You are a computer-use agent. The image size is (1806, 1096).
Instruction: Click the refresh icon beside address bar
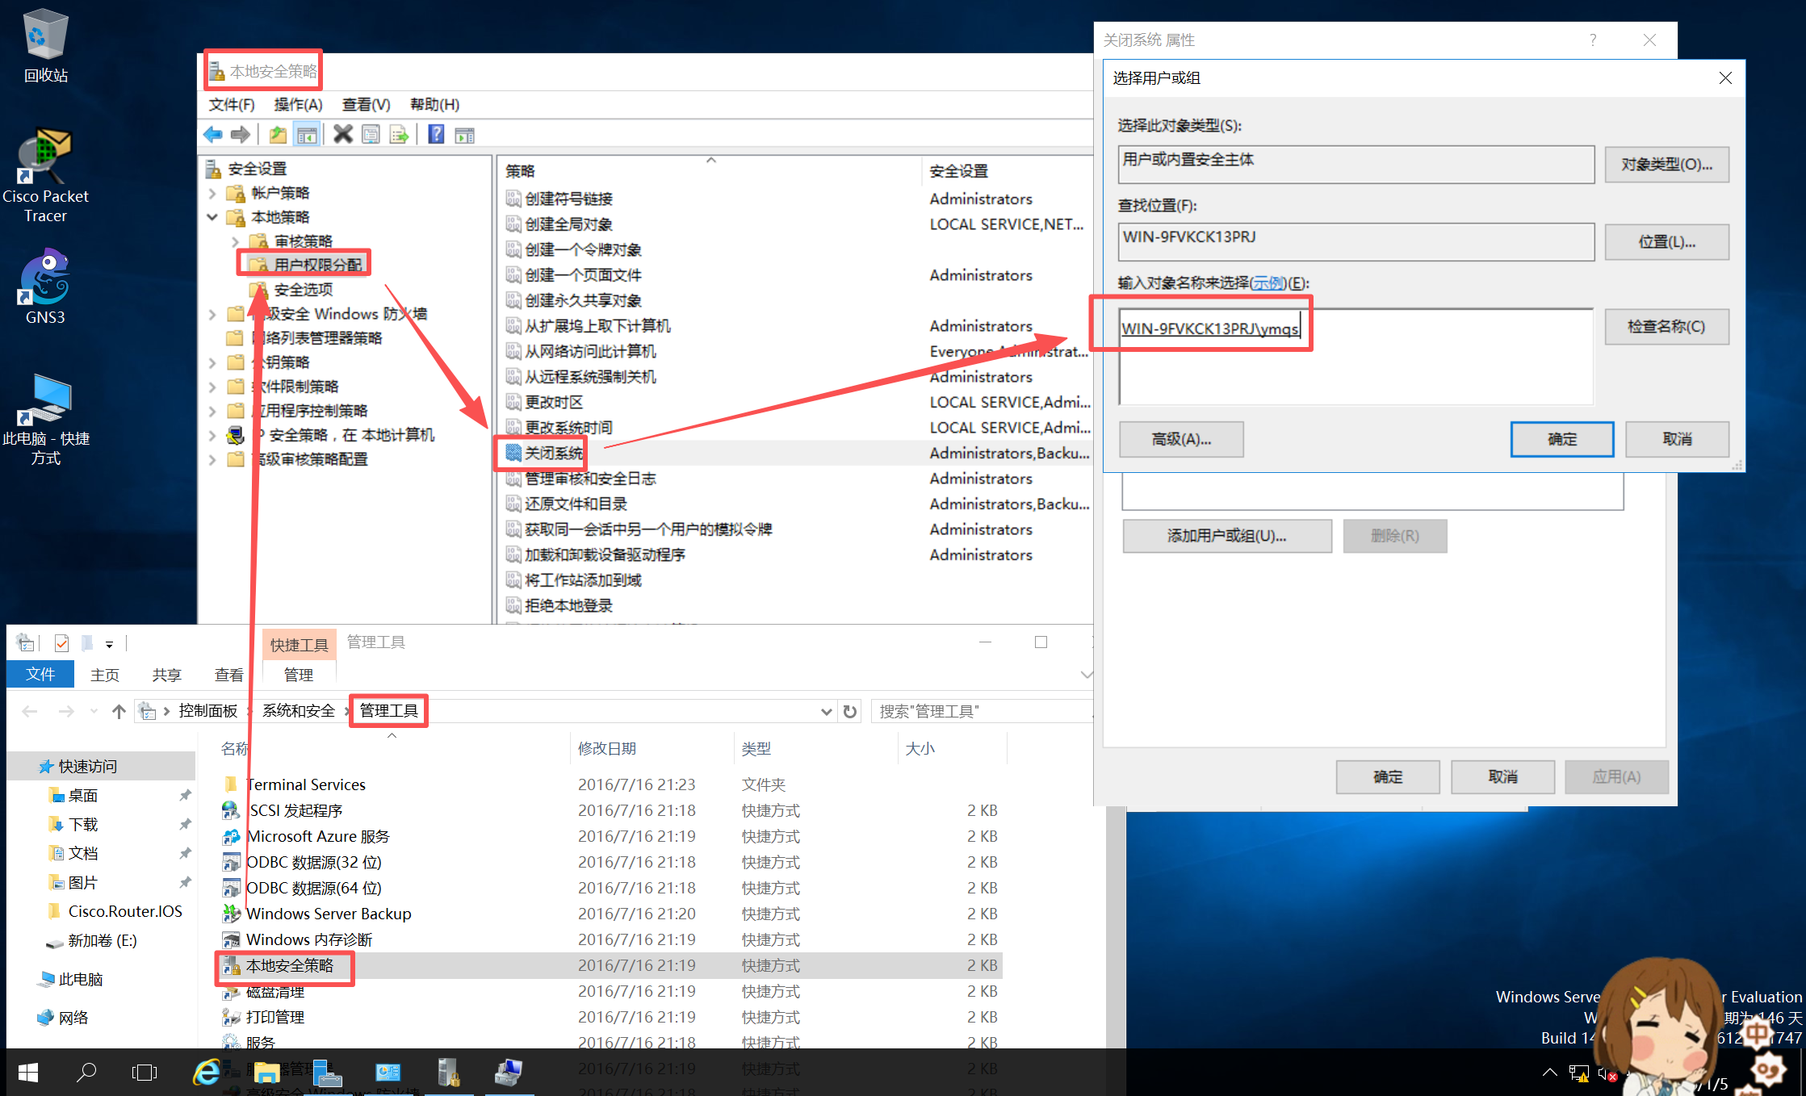850,711
